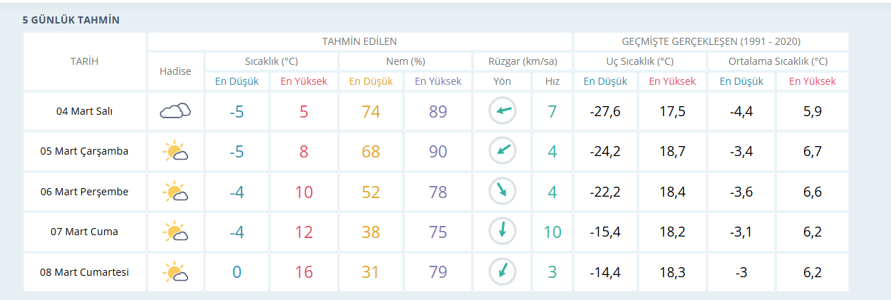This screenshot has width=891, height=300.
Task: Click the Rüzgar (km/sa) column header
Action: pyautogui.click(x=522, y=61)
